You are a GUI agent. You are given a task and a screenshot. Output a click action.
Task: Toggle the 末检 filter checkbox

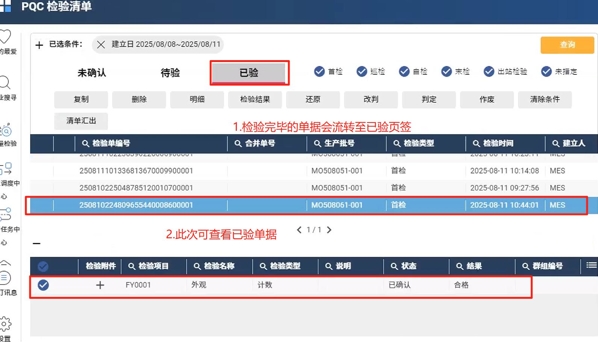[446, 71]
